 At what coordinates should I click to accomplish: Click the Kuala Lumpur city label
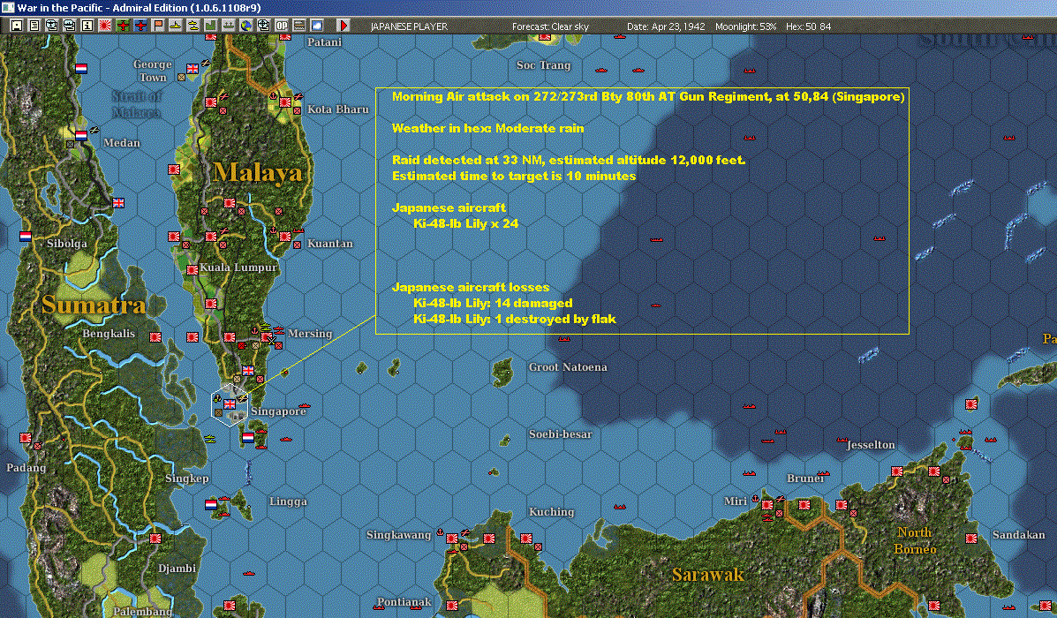click(238, 267)
